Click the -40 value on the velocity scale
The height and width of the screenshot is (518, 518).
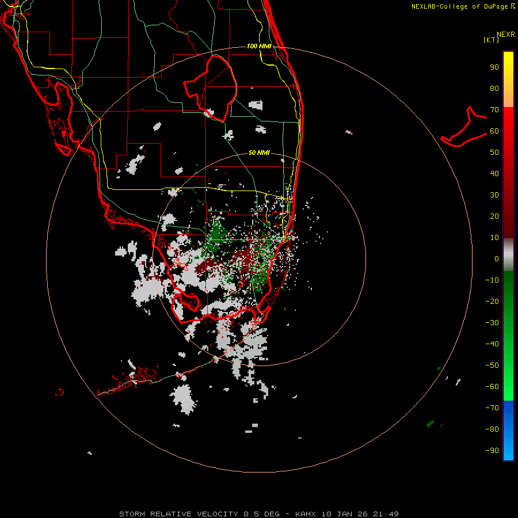tap(492, 344)
